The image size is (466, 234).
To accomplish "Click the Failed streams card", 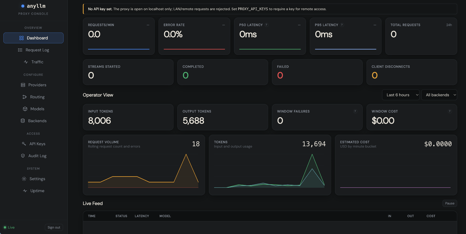I will pyautogui.click(x=317, y=72).
